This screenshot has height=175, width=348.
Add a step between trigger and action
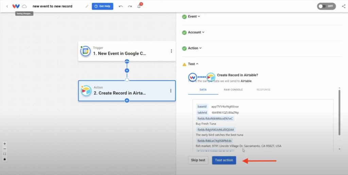(127, 71)
